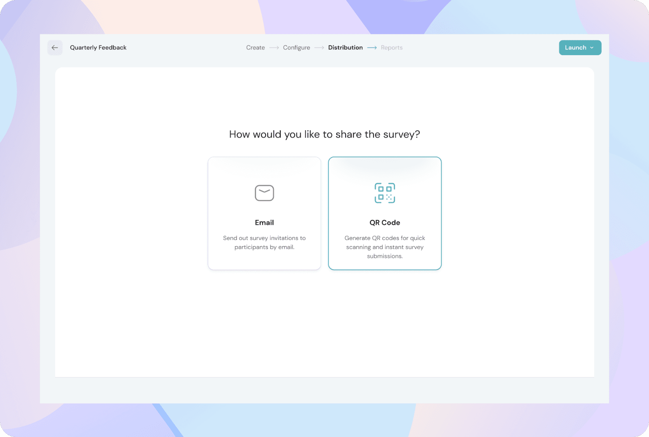This screenshot has height=437, width=649.
Task: Go to the Create step
Action: pos(256,48)
